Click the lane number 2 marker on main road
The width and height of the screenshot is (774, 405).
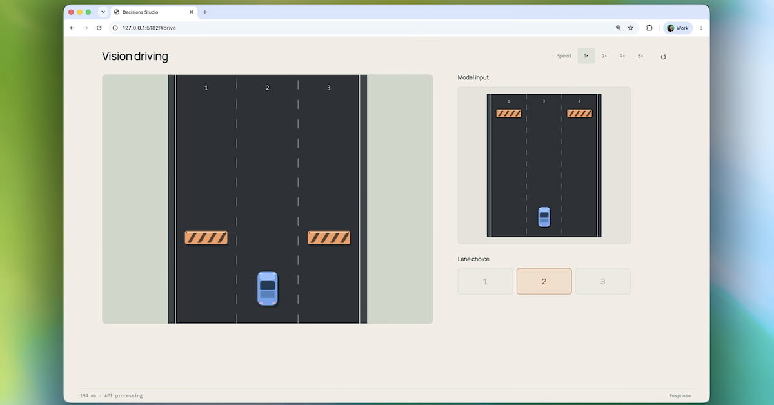pos(267,88)
